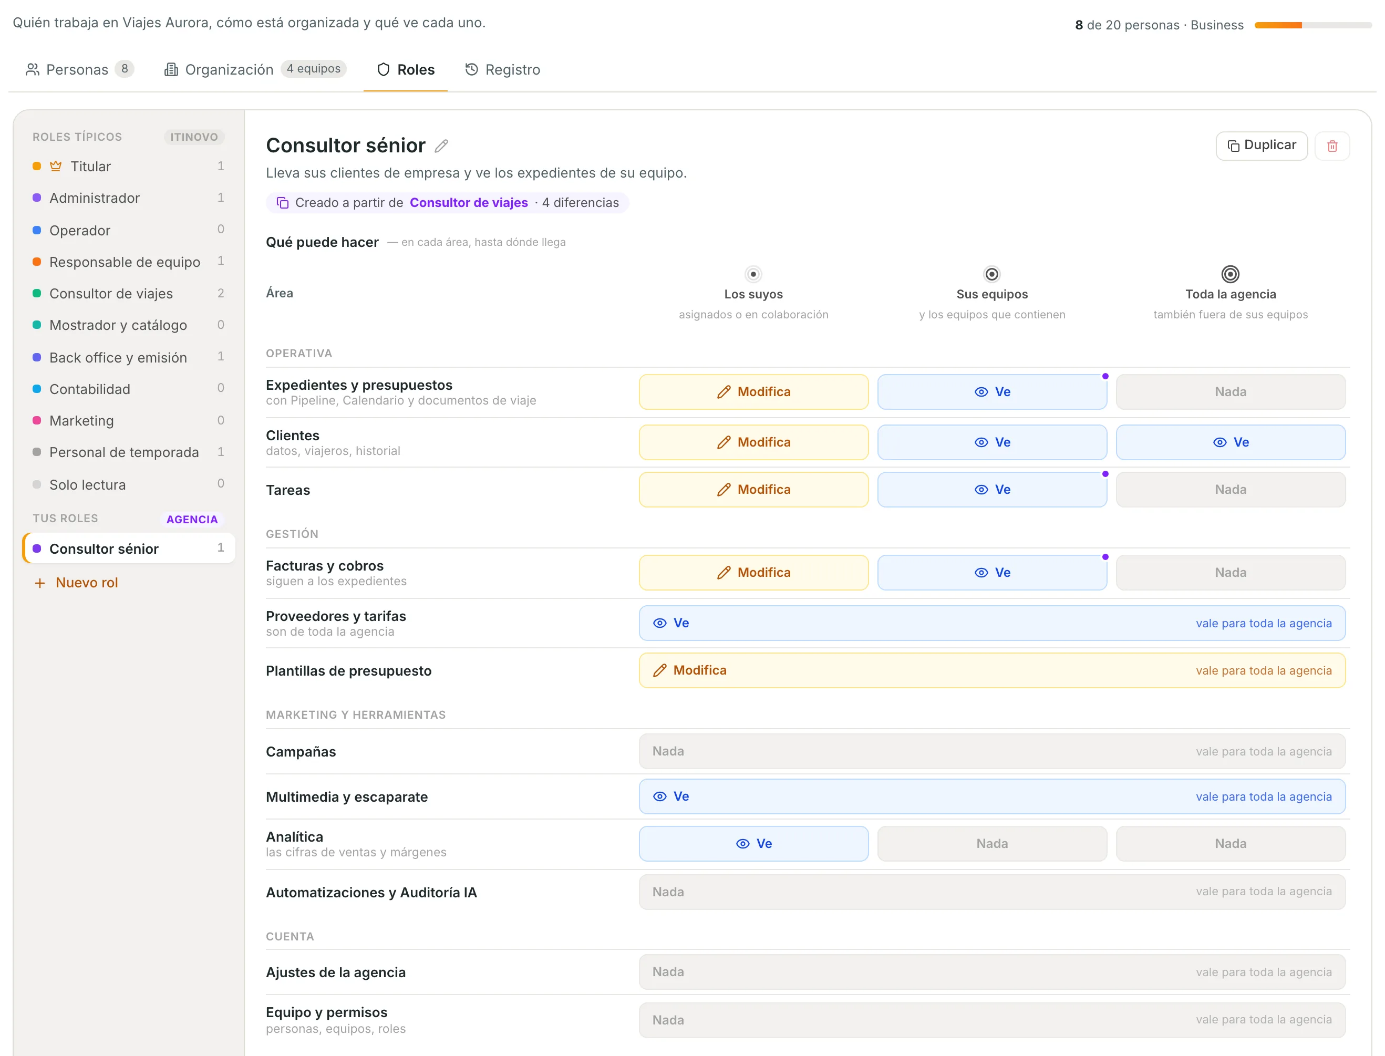Open Plantillas de presupuesto Modifica selector
1385x1056 pixels.
tap(992, 670)
